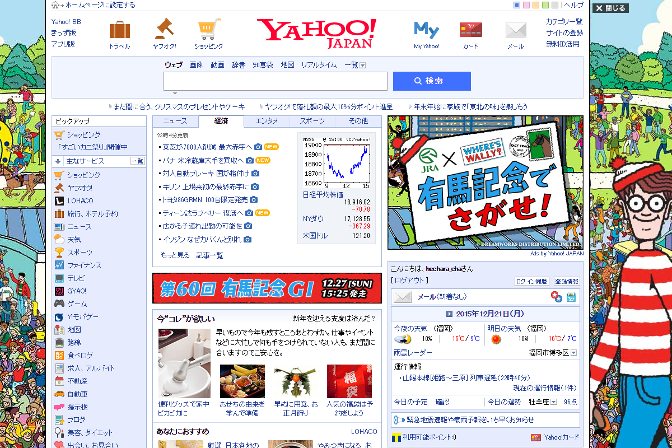Open the 雨雲レーダー link
Image resolution: width=672 pixels, height=448 pixels.
413,353
